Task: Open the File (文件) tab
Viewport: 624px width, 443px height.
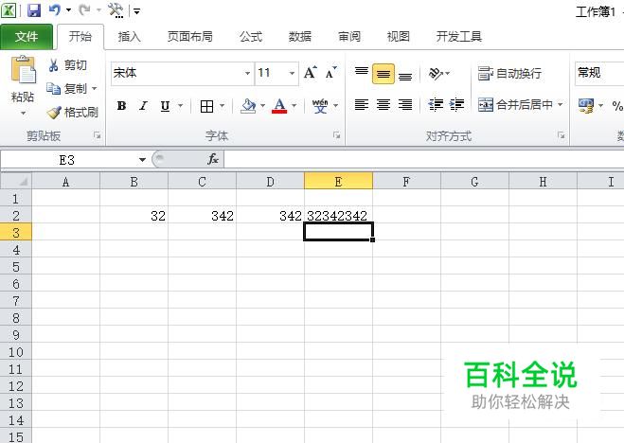Action: click(27, 37)
